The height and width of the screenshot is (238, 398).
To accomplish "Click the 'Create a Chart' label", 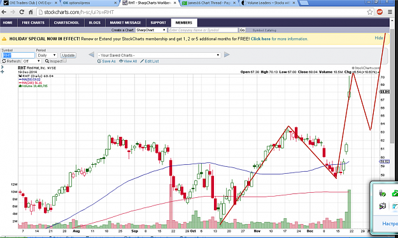I will (122, 30).
